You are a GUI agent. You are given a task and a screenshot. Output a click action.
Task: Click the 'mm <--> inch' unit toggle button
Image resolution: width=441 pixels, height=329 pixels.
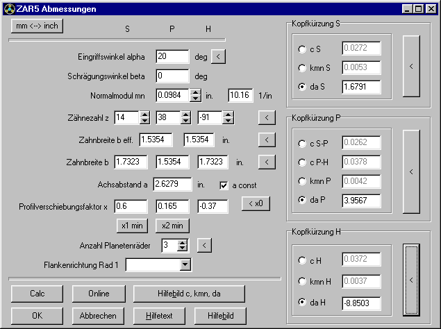tap(37, 26)
